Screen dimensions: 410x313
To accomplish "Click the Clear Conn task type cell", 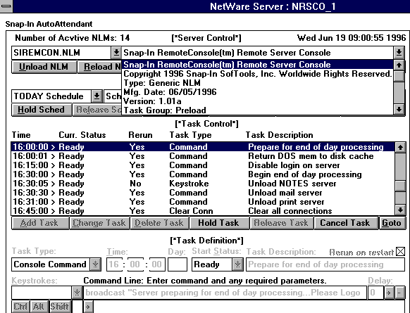I will pyautogui.click(x=191, y=211).
